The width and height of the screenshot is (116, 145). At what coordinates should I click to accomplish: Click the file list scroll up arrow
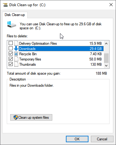pos(106,43)
